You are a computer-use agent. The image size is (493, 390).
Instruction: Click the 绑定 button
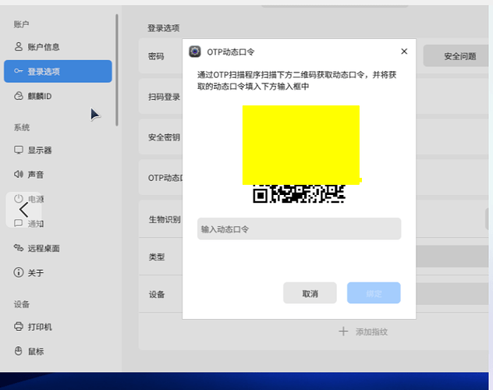374,293
